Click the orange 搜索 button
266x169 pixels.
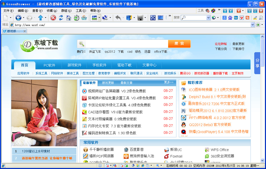point(179,44)
